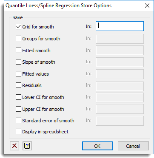Open help with the question mark icon
Screen dimensions: 154x158
pyautogui.click(x=27, y=146)
